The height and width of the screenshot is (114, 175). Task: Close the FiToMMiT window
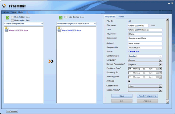pos(172,3)
